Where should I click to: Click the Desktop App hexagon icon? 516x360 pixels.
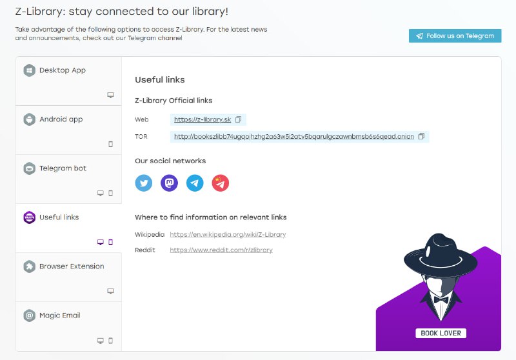point(29,70)
